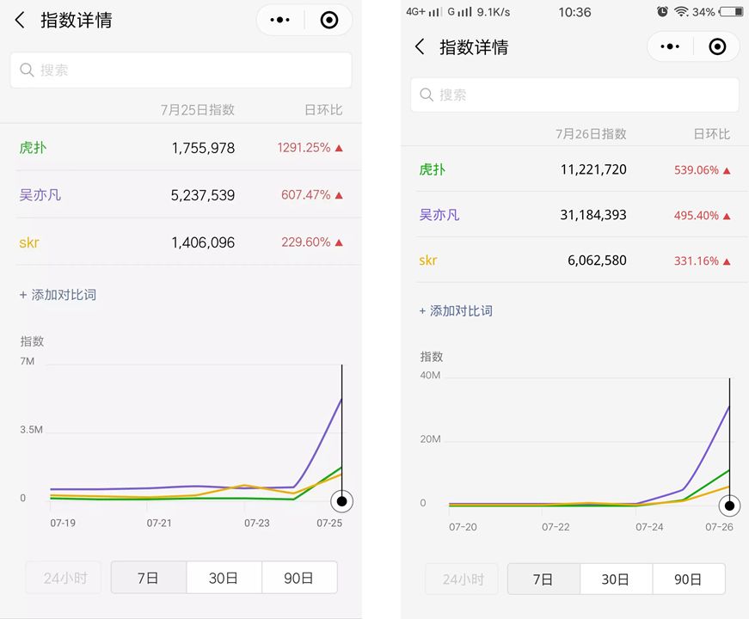Screen dimensions: 749x619
Task: Click the search magnifier in right screenshot
Action: (427, 95)
